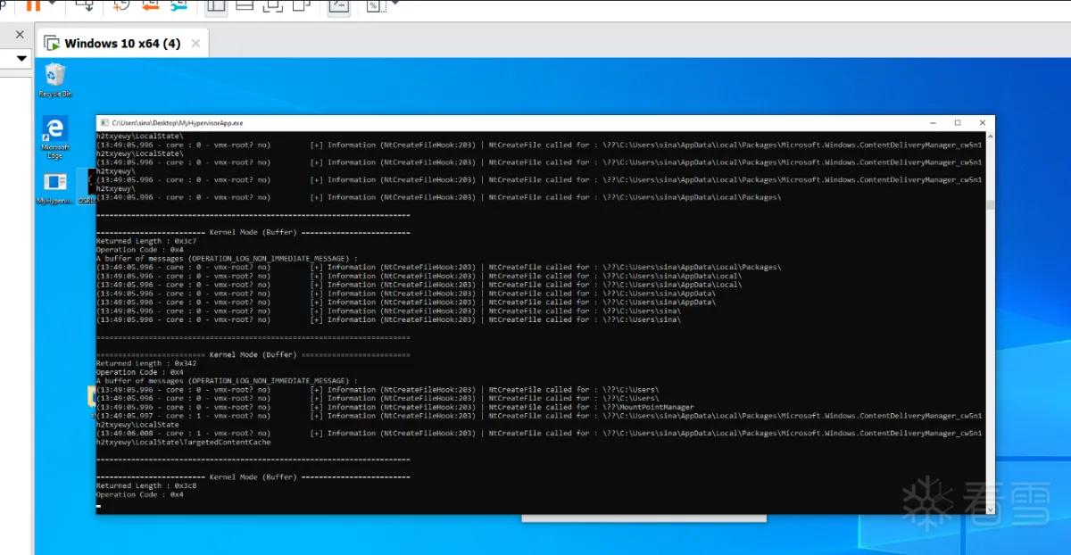Image resolution: width=1071 pixels, height=555 pixels.
Task: Maximize the MyHypervisorApp console window
Action: coord(958,123)
